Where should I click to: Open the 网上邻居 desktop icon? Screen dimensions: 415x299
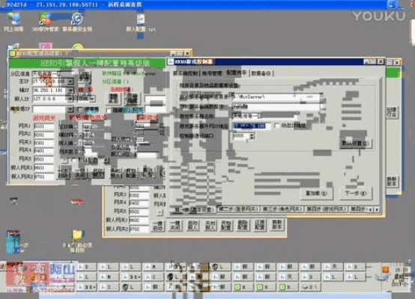(x=13, y=22)
